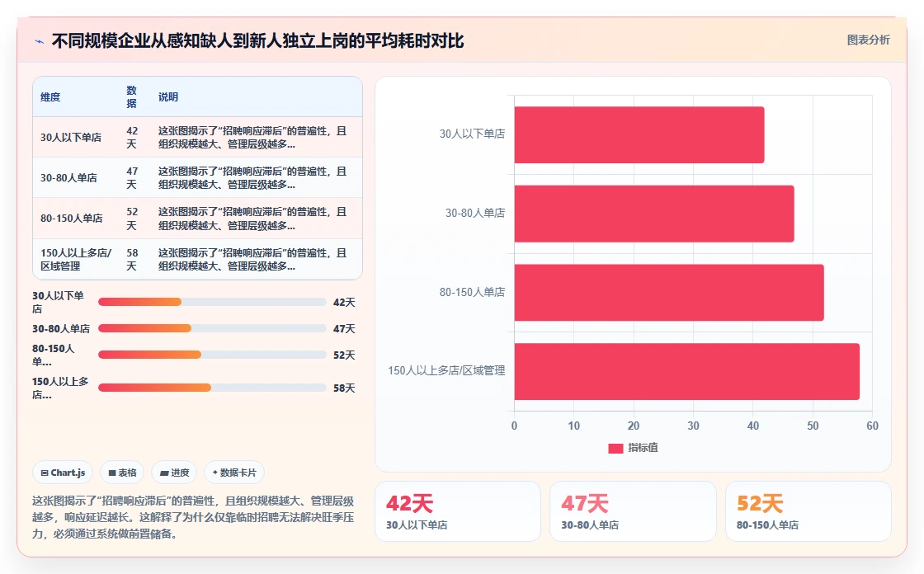Click the 30人以下单店 progress bar
This screenshot has width=924, height=574.
(212, 303)
